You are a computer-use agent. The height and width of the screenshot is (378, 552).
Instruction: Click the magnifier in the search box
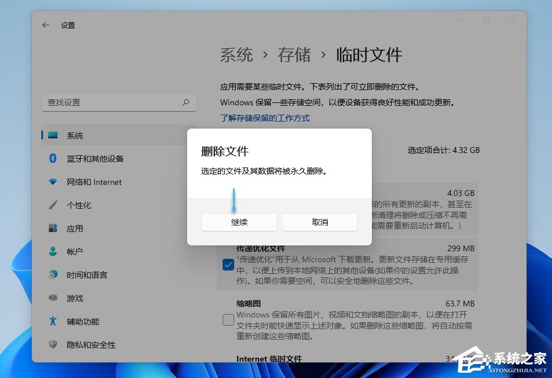(x=187, y=102)
